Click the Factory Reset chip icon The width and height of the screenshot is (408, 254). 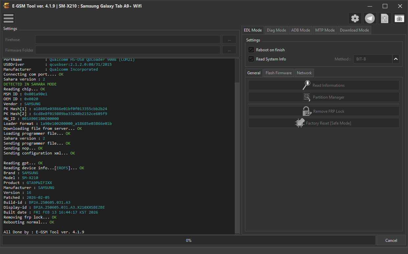click(300, 123)
